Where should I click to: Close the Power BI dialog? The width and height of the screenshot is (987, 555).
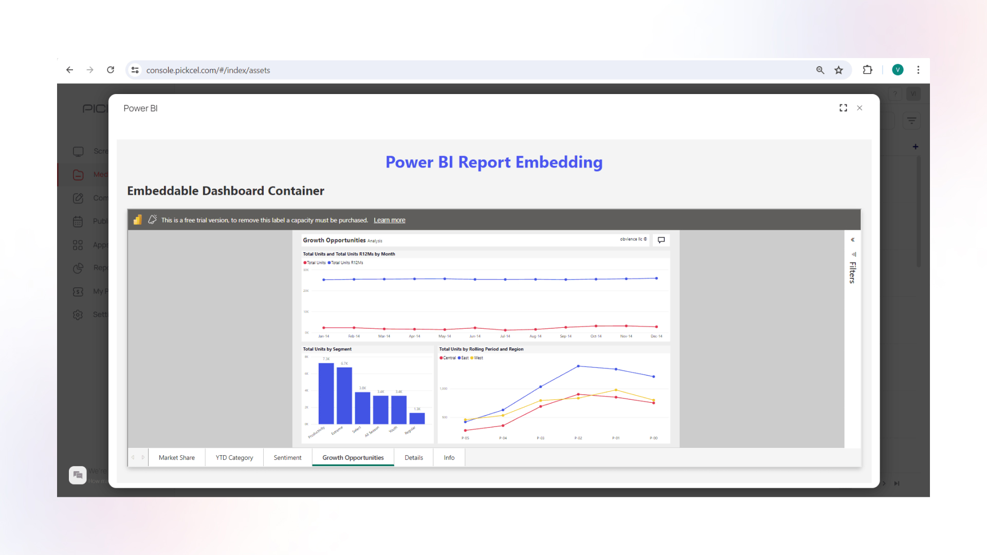860,108
